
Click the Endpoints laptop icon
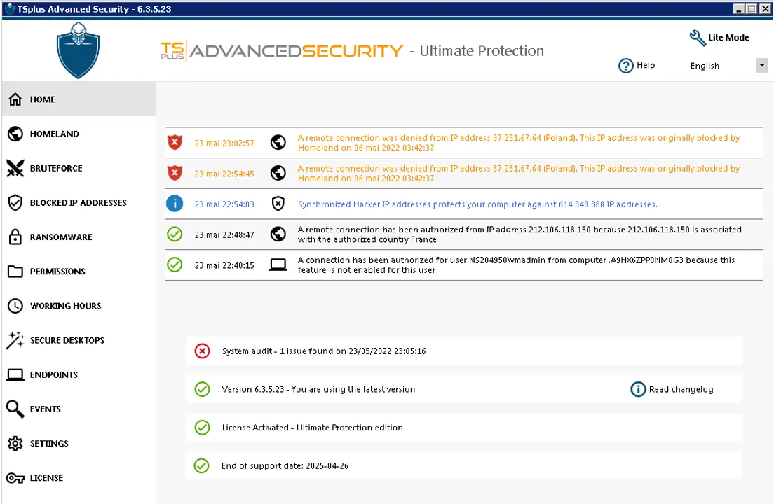[x=15, y=375]
